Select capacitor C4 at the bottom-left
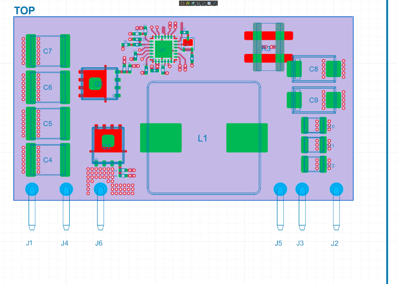397x284 pixels. (x=47, y=159)
